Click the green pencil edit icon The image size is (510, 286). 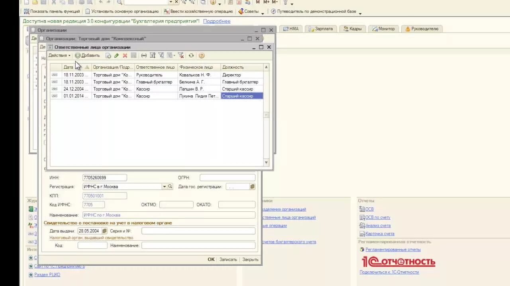[x=116, y=56]
